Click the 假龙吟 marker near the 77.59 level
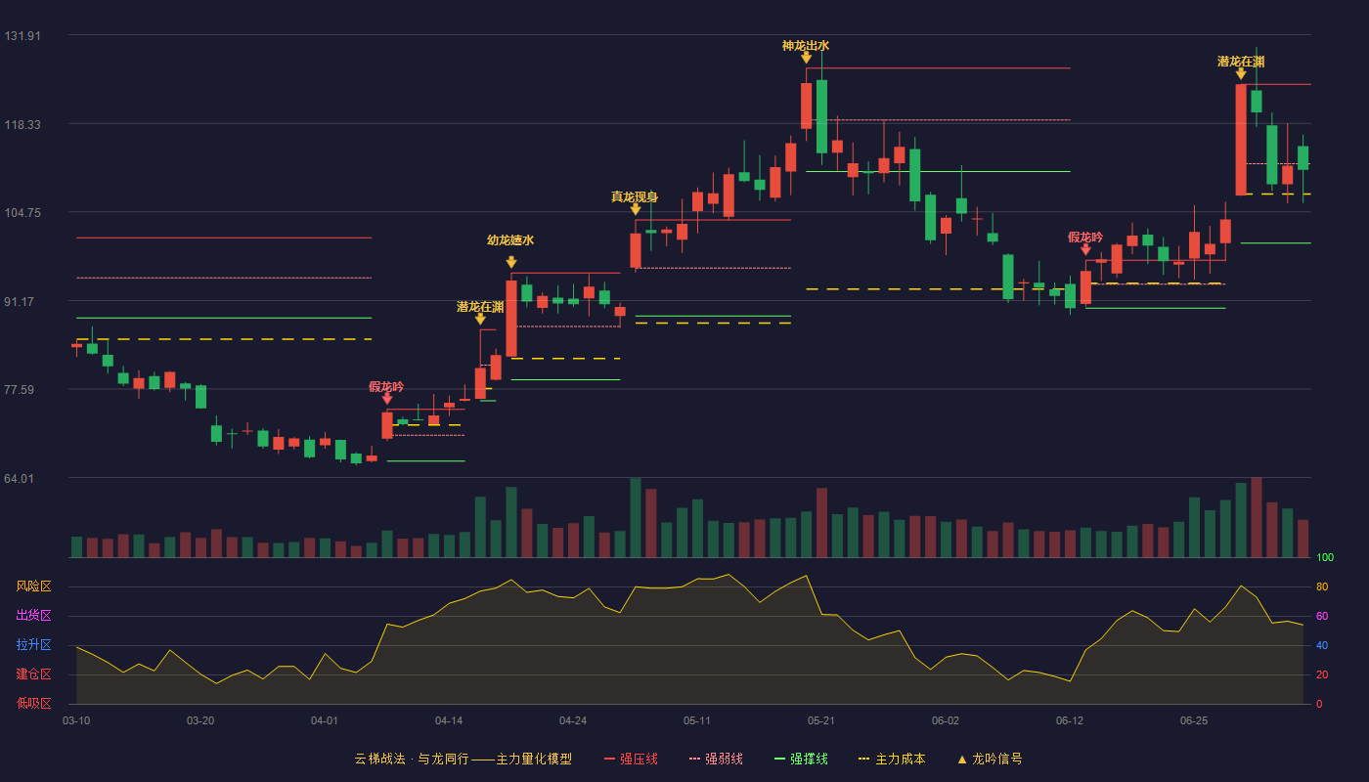Image resolution: width=1369 pixels, height=782 pixels. point(387,399)
